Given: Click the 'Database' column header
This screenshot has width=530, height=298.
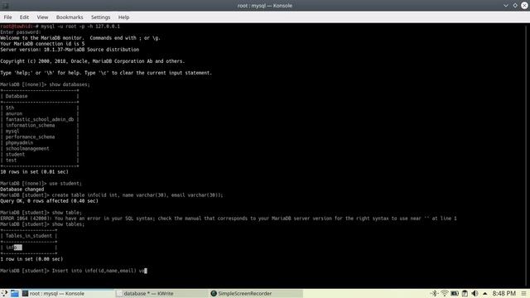Looking at the screenshot, I should [x=17, y=96].
